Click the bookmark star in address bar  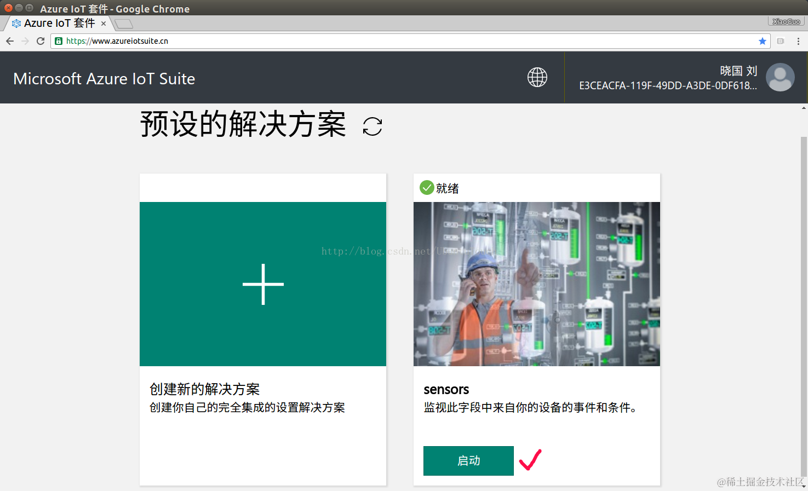pyautogui.click(x=762, y=41)
